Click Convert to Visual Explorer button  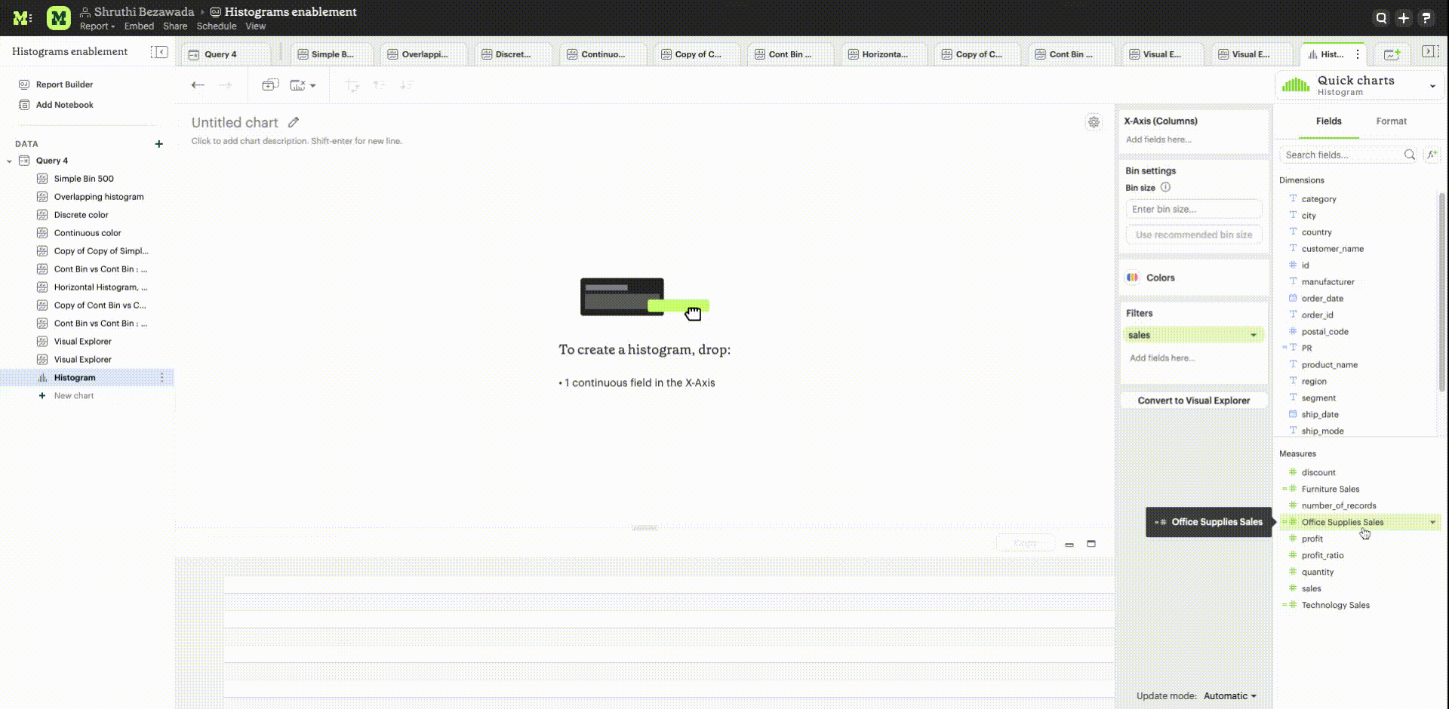[x=1193, y=401]
